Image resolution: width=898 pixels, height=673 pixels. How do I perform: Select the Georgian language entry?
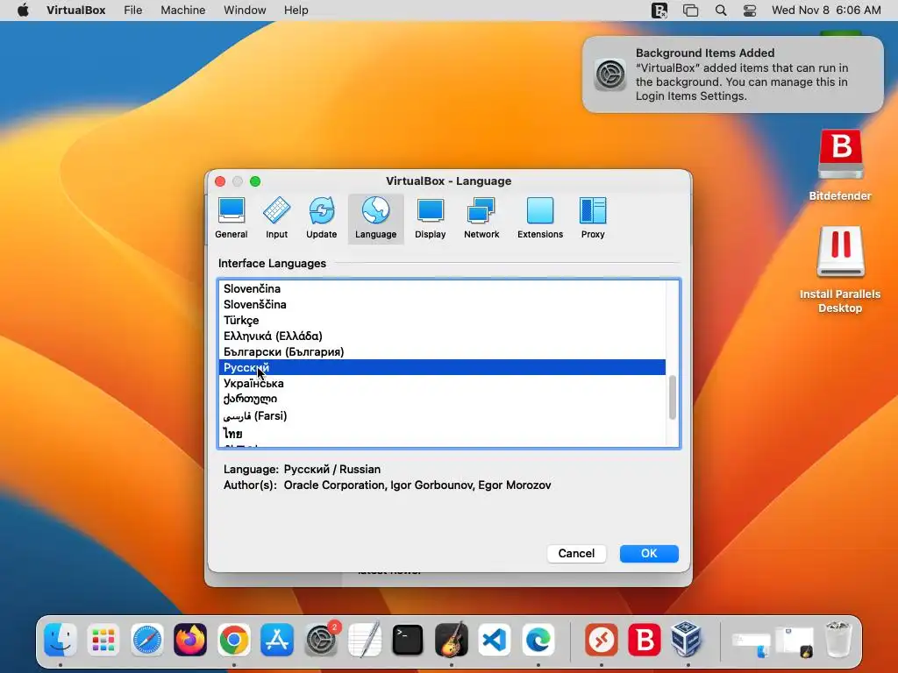pyautogui.click(x=442, y=399)
